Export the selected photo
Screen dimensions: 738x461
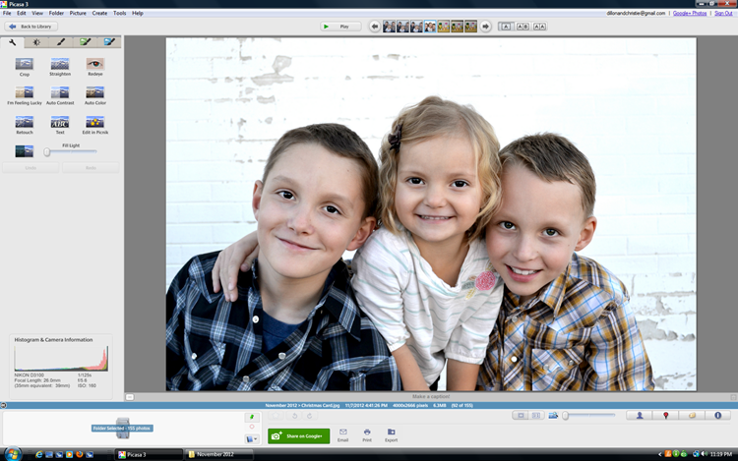[391, 435]
